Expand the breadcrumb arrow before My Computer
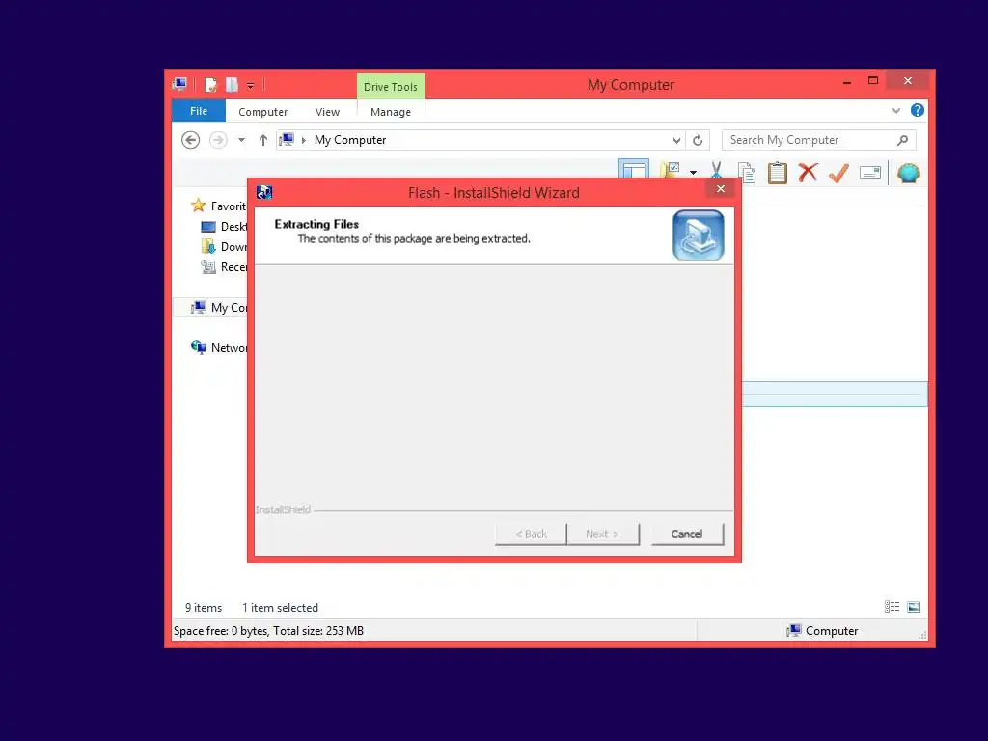988x741 pixels. pyautogui.click(x=304, y=140)
